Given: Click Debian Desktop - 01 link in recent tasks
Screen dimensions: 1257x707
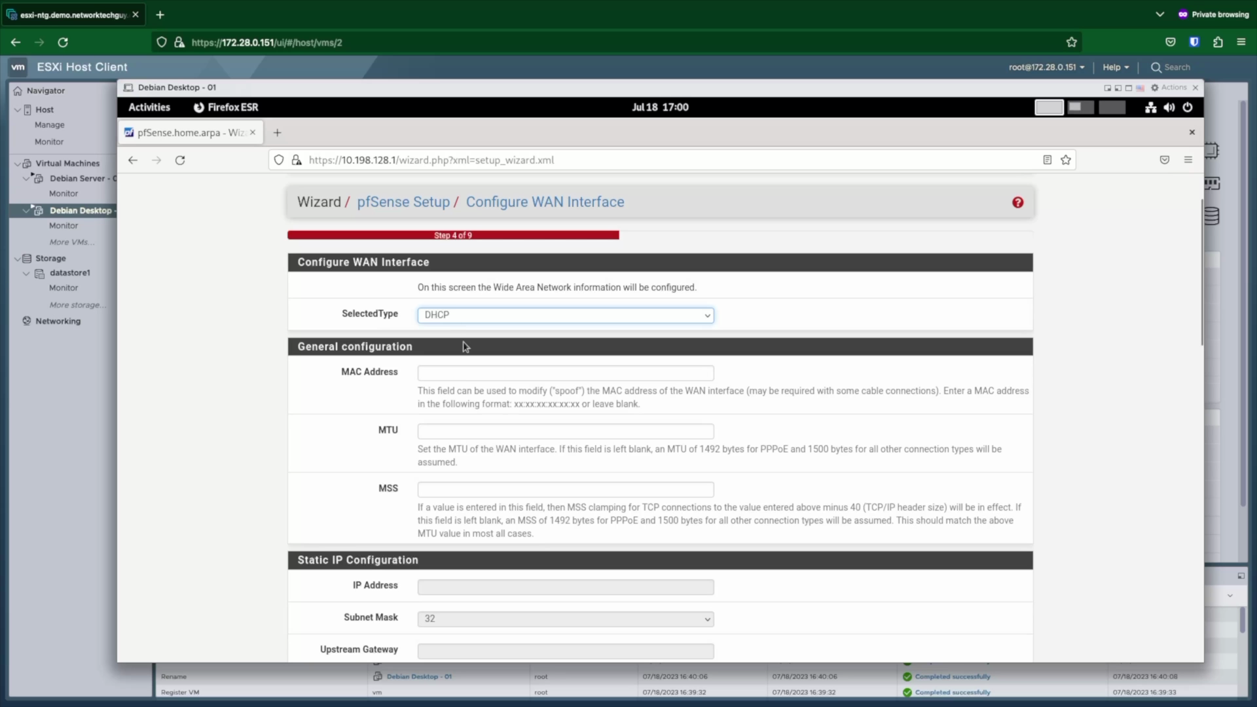Looking at the screenshot, I should pos(419,677).
